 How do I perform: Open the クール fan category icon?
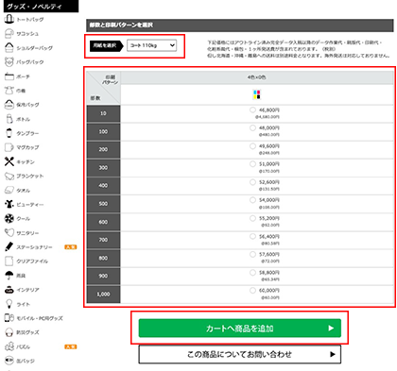pyautogui.click(x=9, y=218)
